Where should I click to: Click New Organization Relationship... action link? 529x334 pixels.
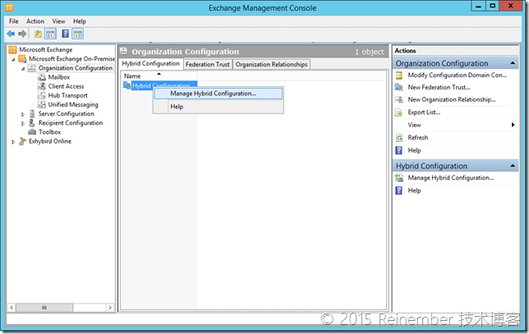point(452,99)
